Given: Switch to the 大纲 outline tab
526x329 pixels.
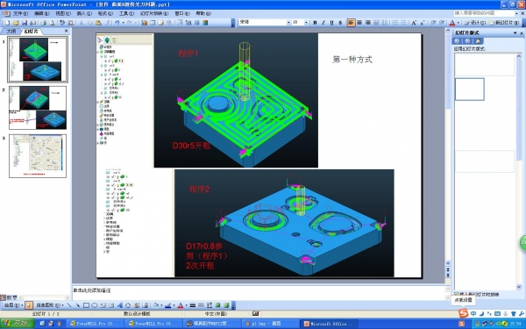Looking at the screenshot, I should click(11, 31).
